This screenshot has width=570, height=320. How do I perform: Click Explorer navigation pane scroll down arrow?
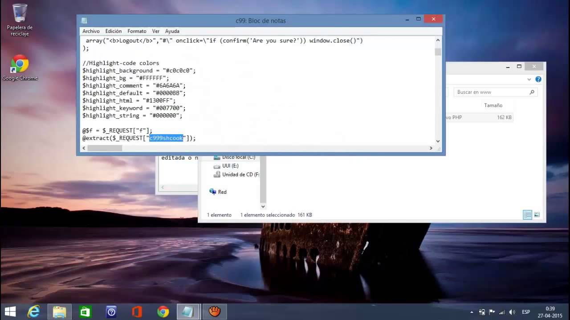point(263,206)
